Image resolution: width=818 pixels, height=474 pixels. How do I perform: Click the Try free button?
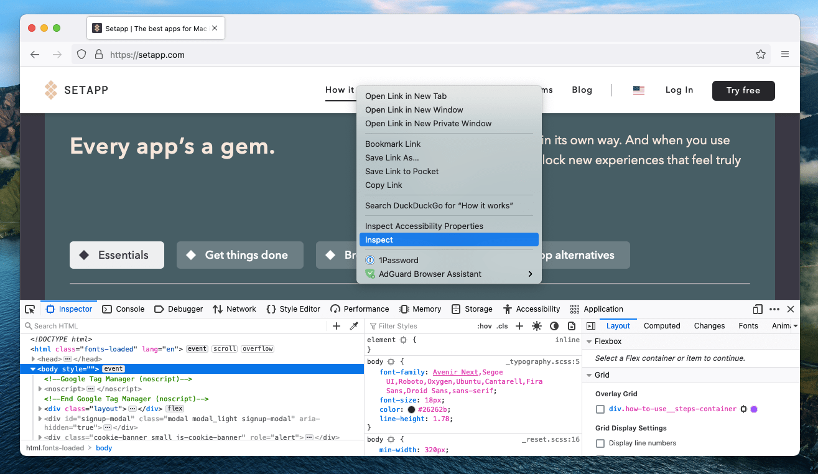coord(743,90)
